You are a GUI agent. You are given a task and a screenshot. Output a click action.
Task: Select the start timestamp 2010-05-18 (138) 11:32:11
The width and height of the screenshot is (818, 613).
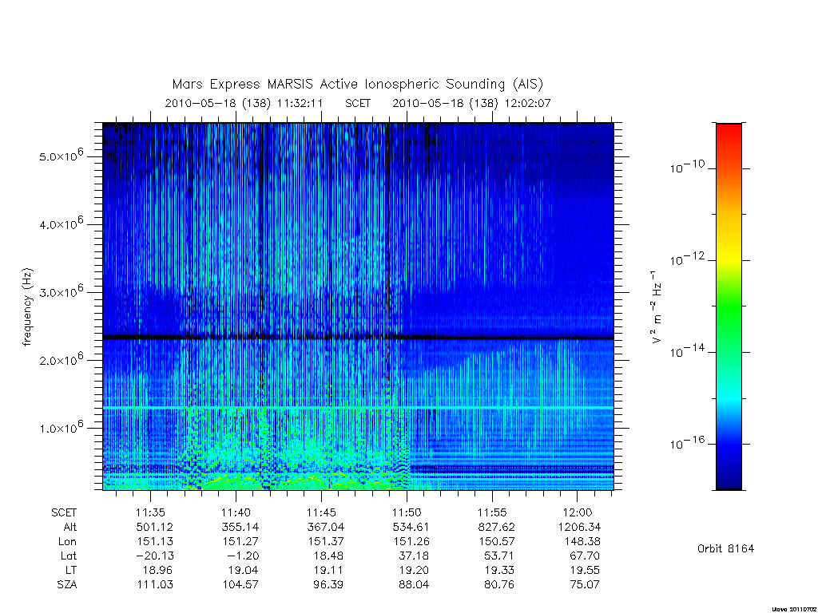pyautogui.click(x=244, y=103)
